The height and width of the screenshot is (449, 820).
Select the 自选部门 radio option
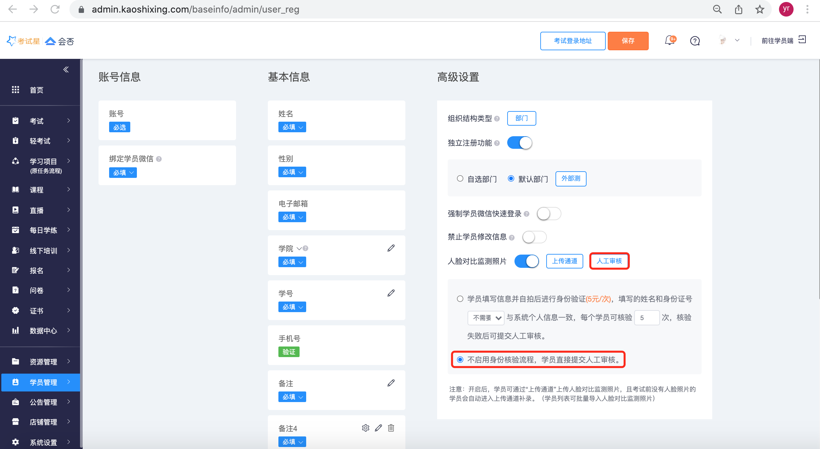pos(460,179)
